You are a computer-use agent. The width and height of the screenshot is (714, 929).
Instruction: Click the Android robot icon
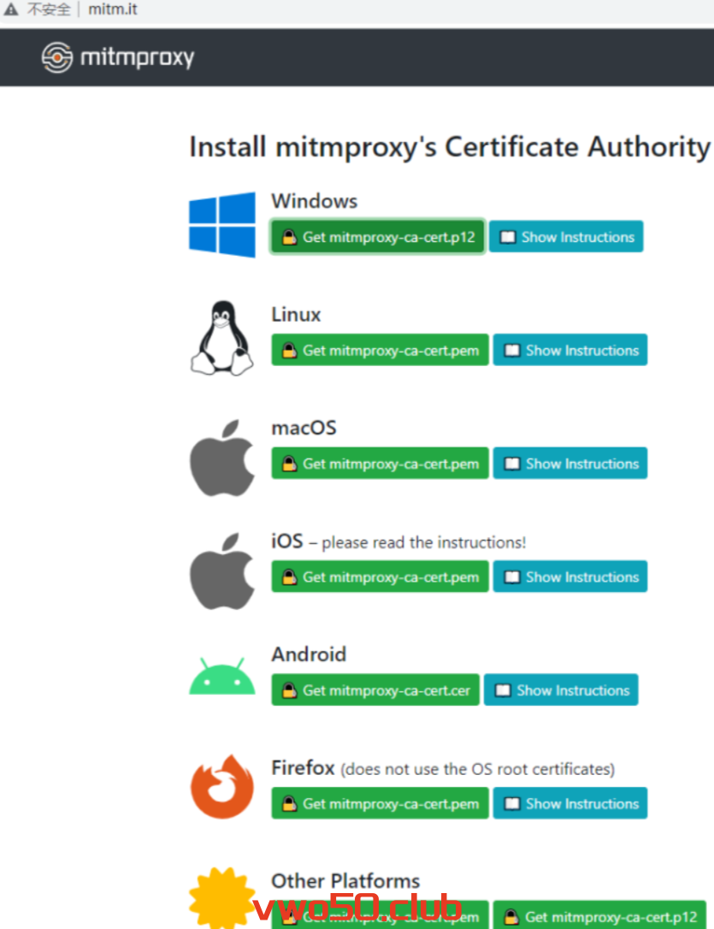222,677
